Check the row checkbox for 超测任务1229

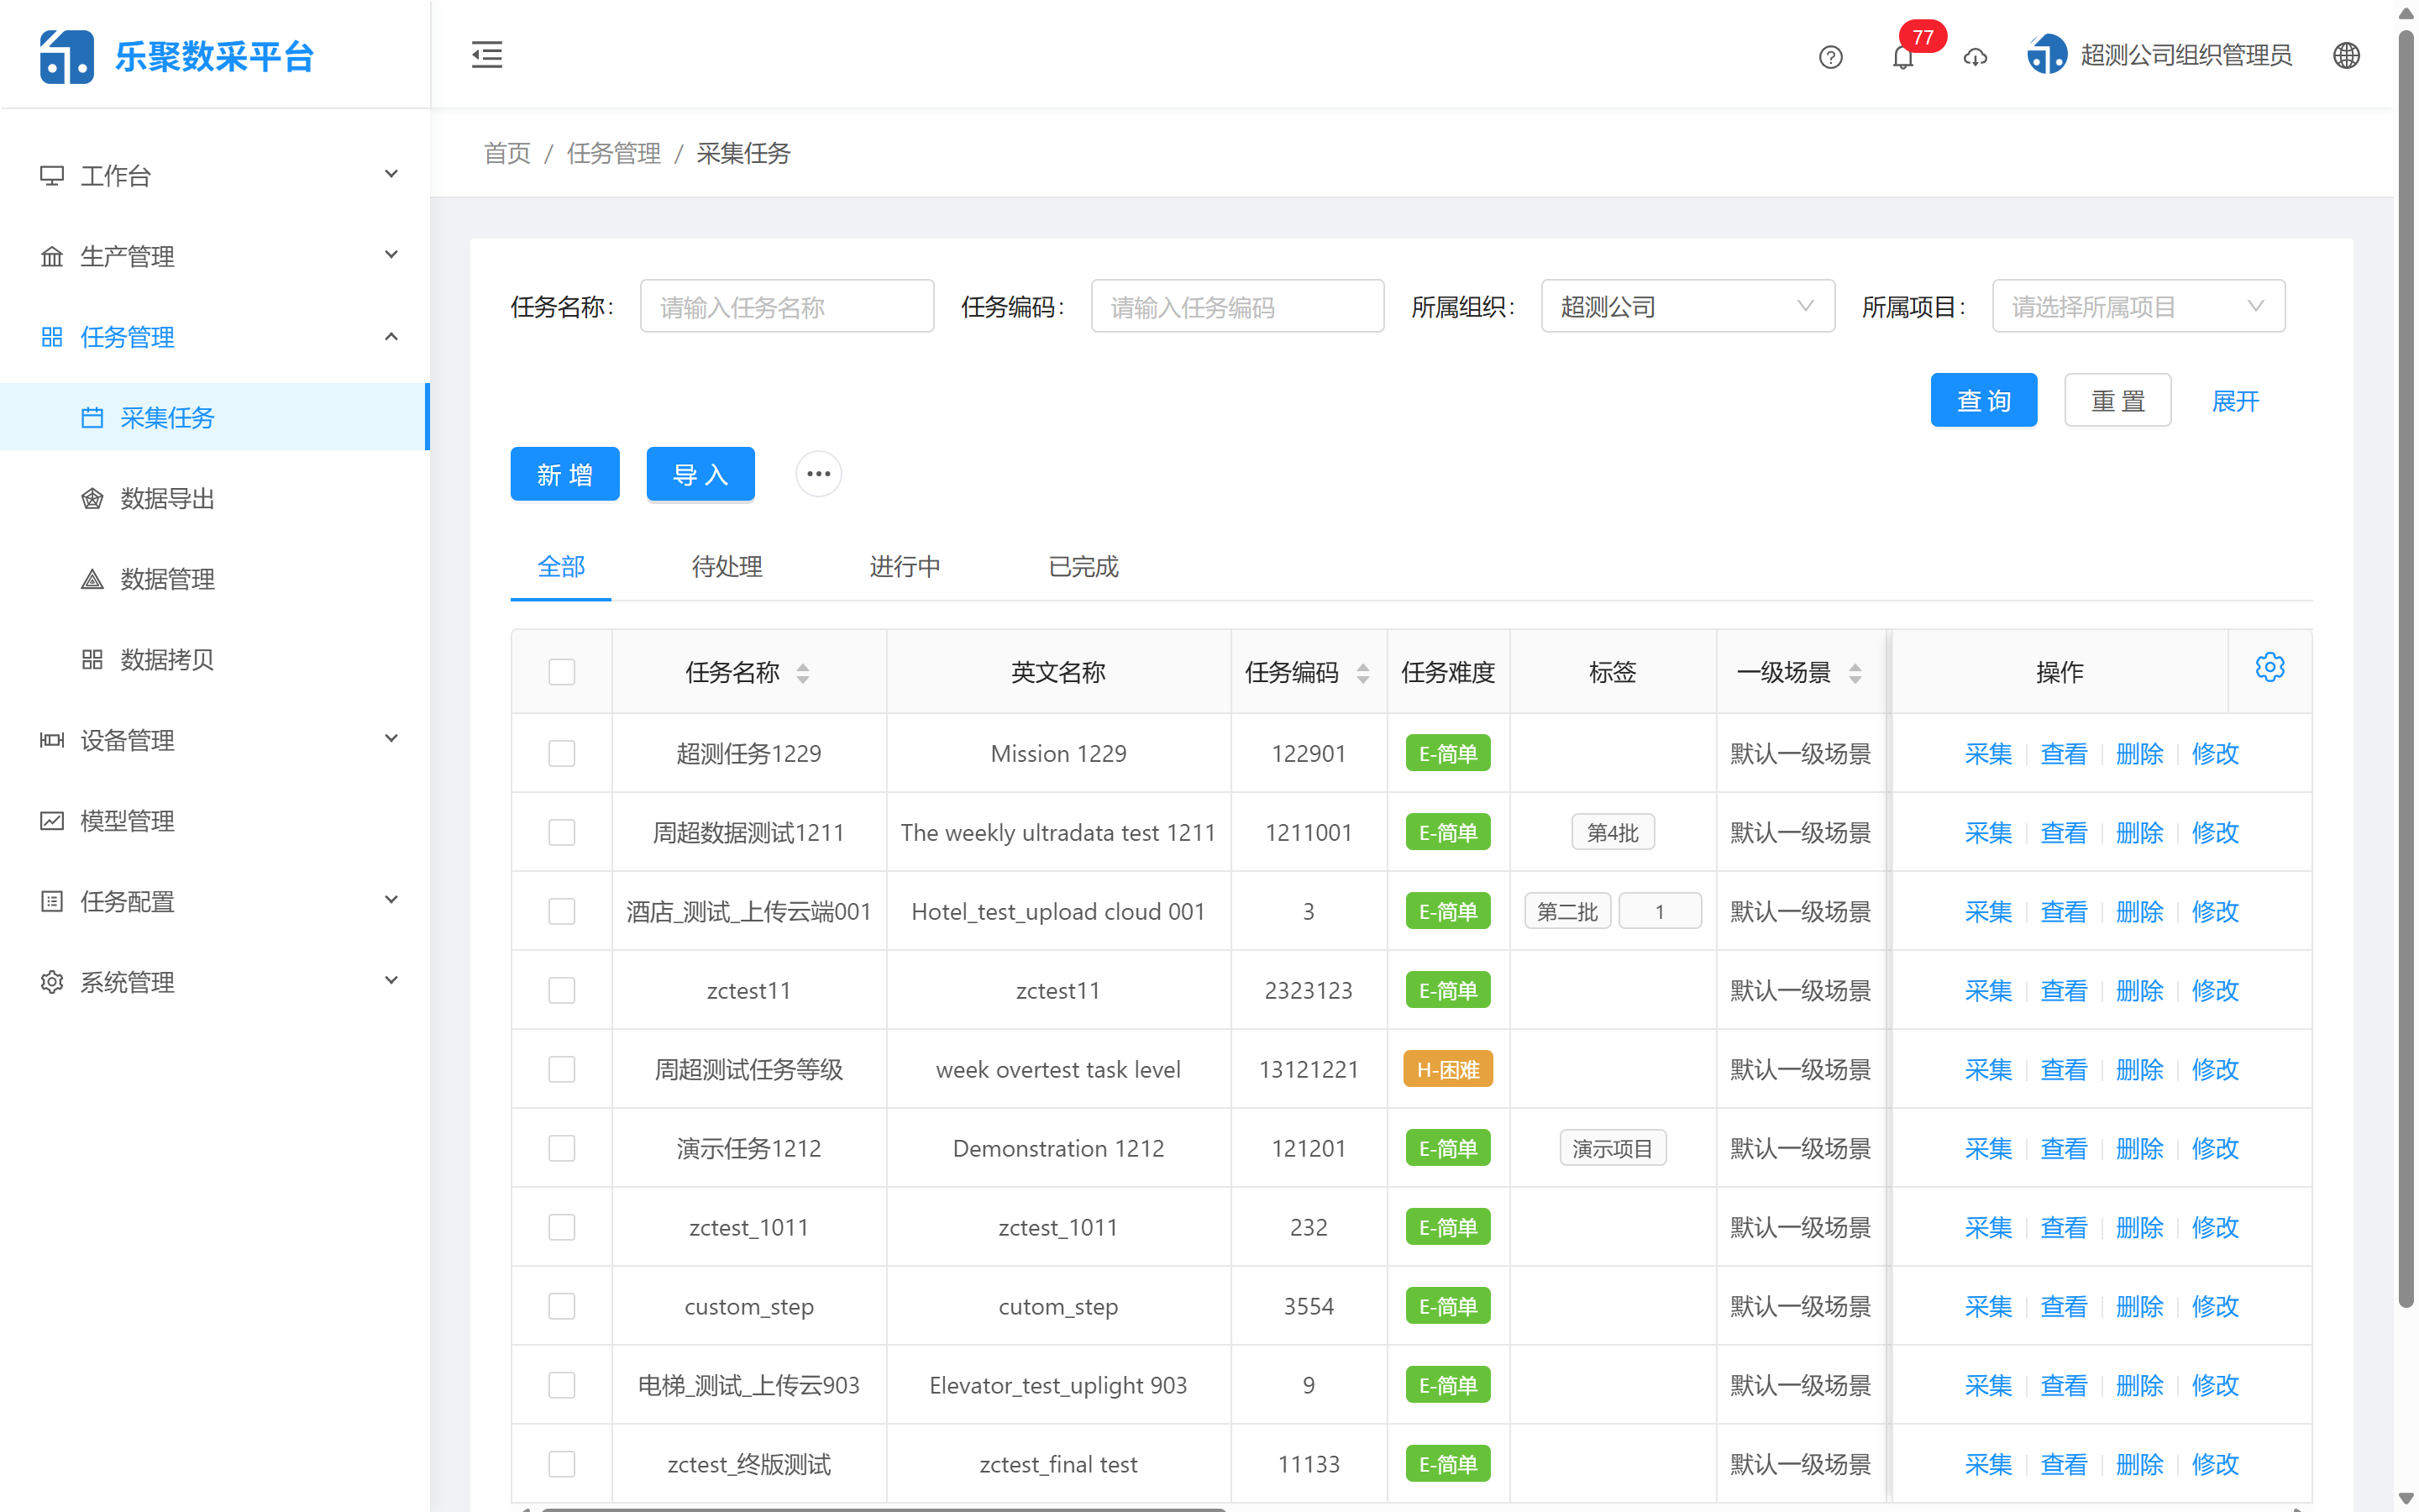click(x=562, y=753)
